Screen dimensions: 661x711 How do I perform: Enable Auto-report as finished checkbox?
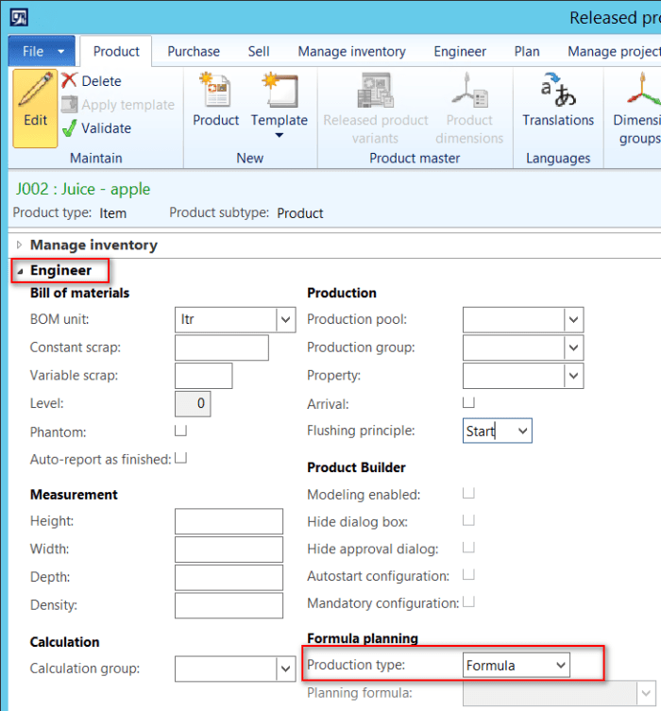181,458
